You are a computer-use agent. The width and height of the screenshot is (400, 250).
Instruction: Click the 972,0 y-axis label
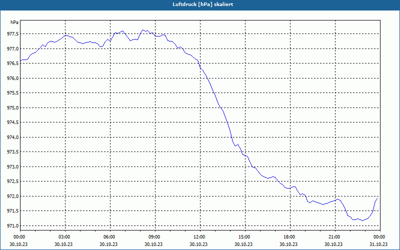coord(13,196)
